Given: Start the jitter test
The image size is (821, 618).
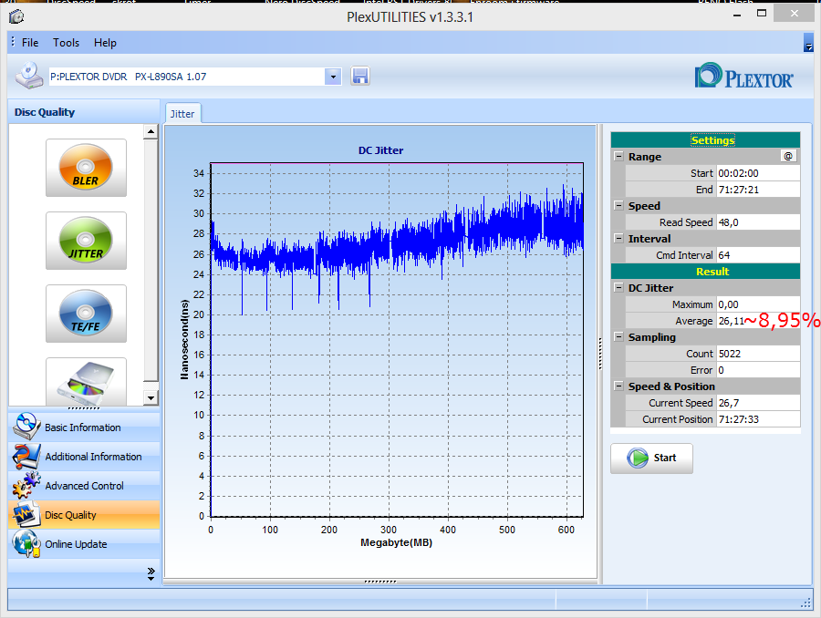Looking at the screenshot, I should pos(651,458).
